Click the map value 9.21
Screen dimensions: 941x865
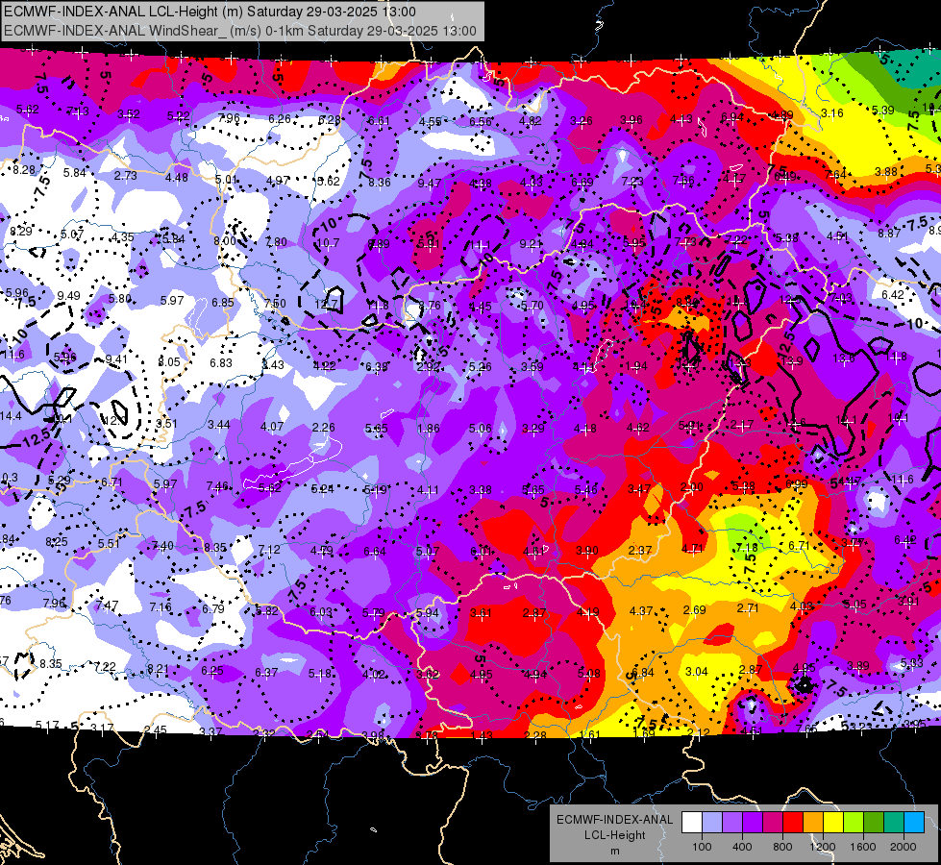pyautogui.click(x=531, y=244)
